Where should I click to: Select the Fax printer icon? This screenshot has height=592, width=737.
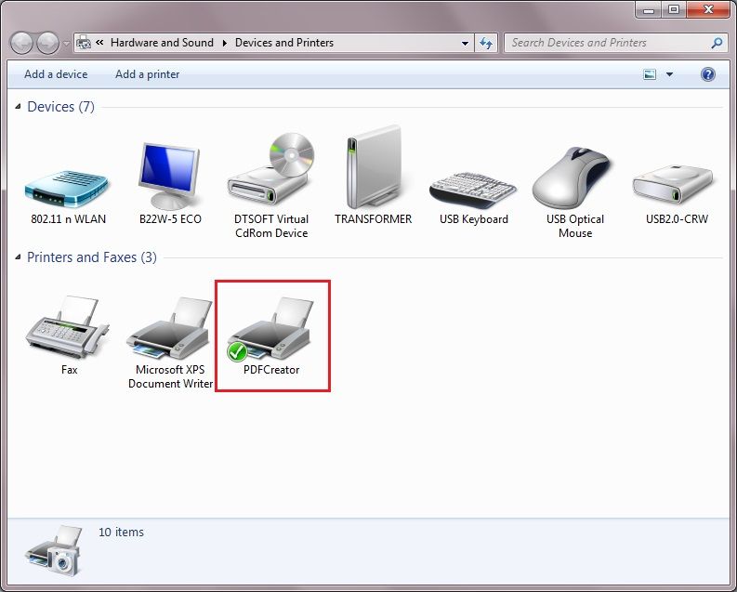pos(69,330)
